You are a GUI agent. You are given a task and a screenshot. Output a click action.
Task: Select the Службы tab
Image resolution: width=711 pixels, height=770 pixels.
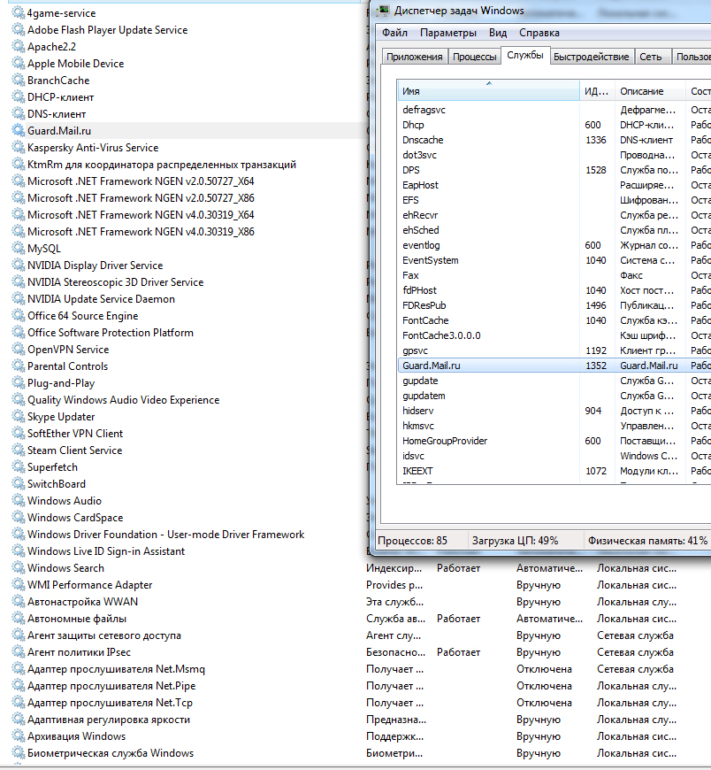[x=525, y=56]
